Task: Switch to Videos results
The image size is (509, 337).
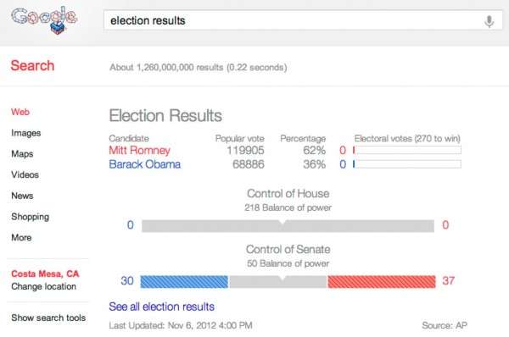Action: 25,174
